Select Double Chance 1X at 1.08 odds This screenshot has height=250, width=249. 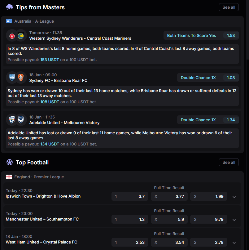(208, 78)
